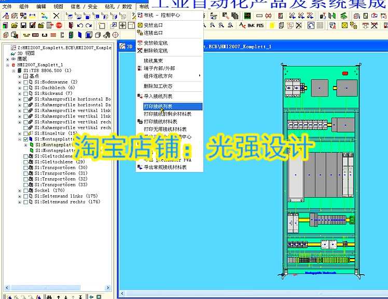Click the horizontal double-arrow dimension icon

click(32, 16)
